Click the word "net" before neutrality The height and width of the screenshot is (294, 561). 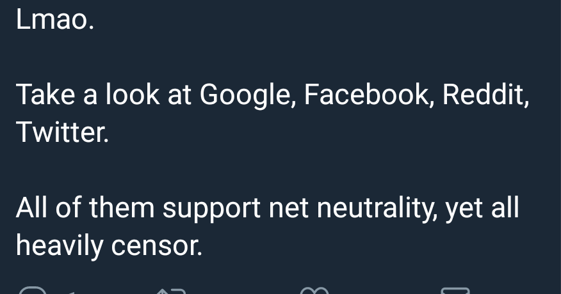point(288,208)
